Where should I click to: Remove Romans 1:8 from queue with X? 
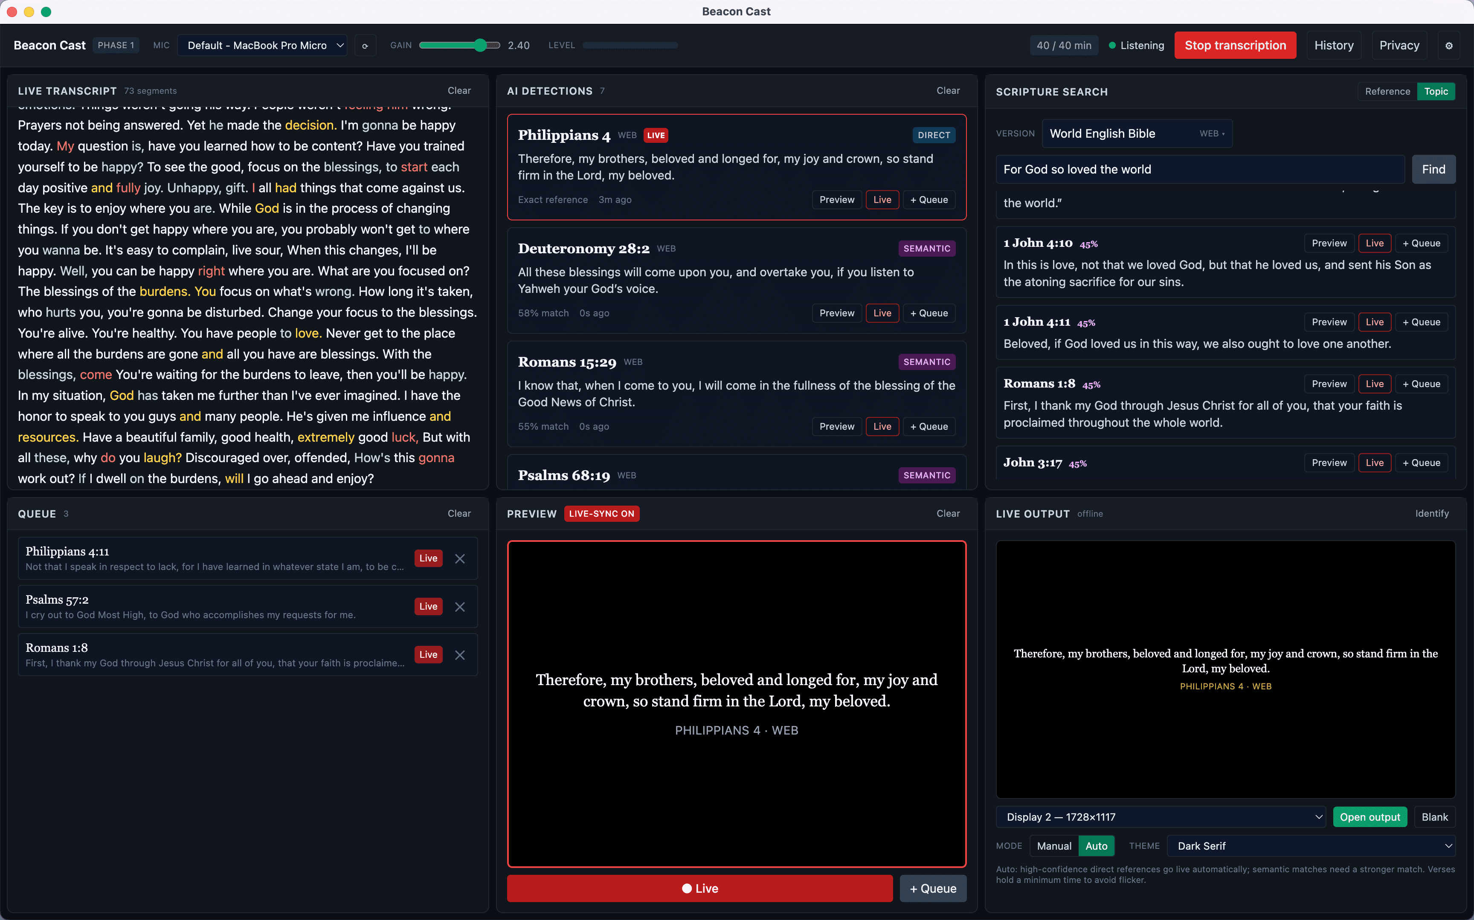(460, 655)
